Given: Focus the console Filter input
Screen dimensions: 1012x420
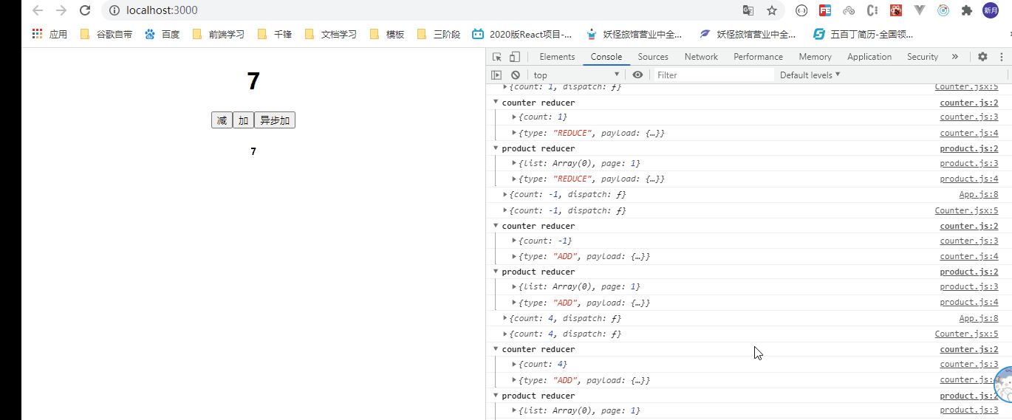Looking at the screenshot, I should (x=714, y=75).
